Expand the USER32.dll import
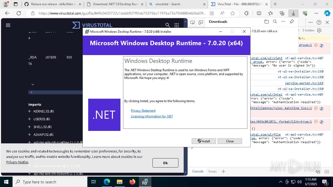Viewport: 333px width, 187px height. click(x=29, y=119)
